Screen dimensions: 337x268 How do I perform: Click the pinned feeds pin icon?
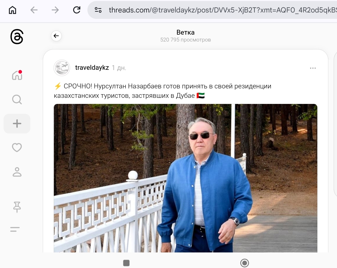(x=17, y=207)
